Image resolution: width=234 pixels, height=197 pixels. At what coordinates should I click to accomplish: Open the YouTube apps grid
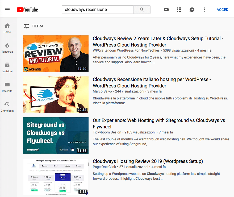[x=179, y=10]
